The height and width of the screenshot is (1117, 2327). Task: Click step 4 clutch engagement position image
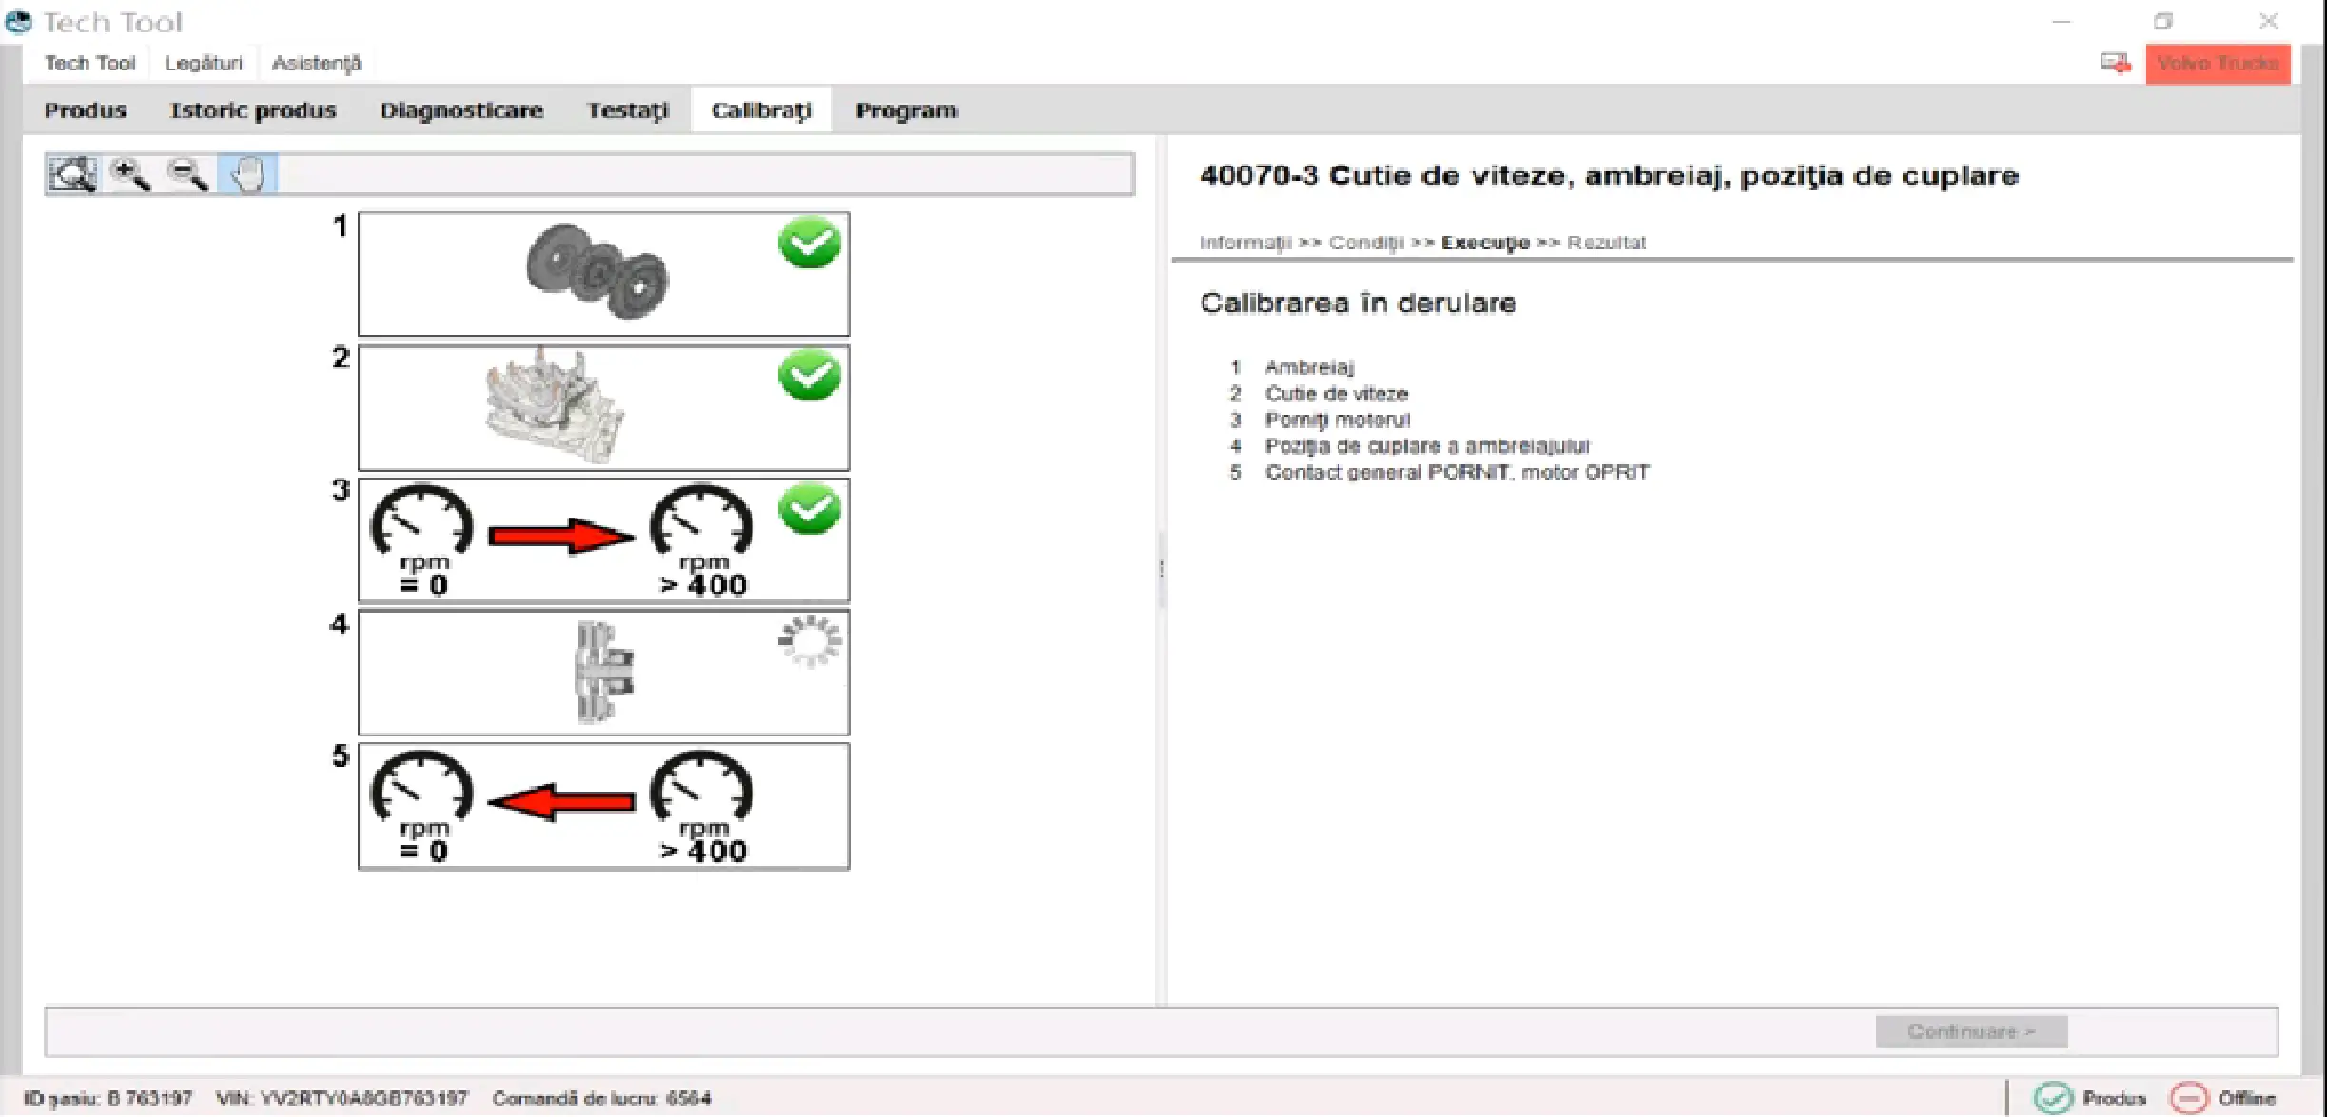pos(603,673)
